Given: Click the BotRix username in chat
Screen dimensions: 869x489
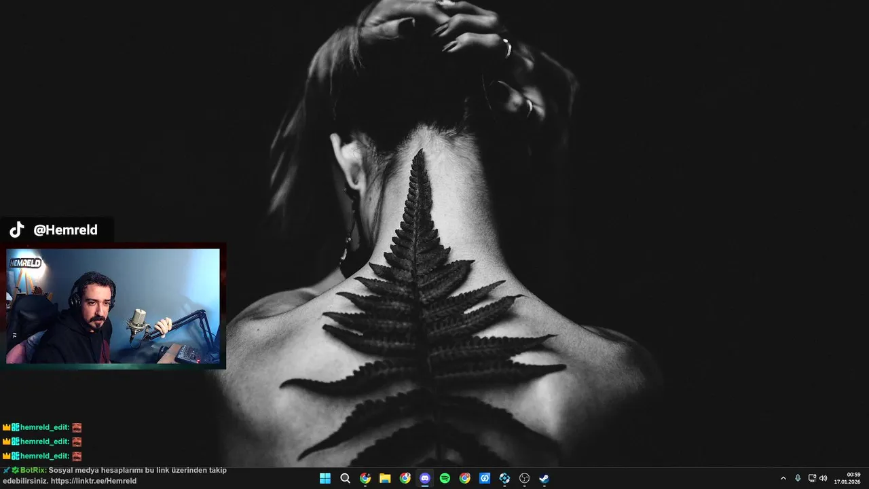Looking at the screenshot, I should pyautogui.click(x=33, y=470).
